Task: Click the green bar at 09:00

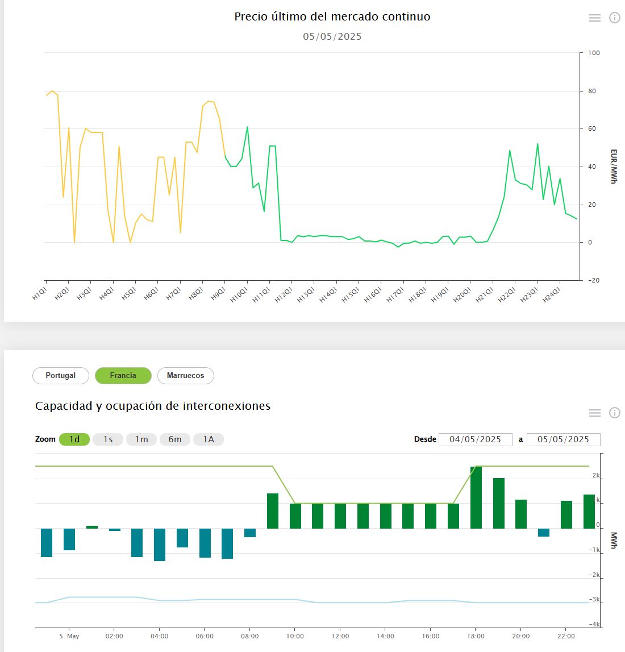Action: pyautogui.click(x=273, y=511)
